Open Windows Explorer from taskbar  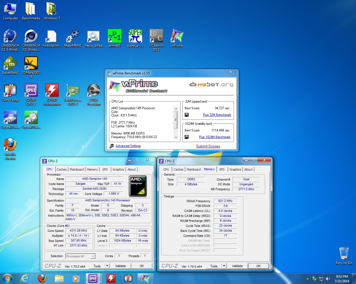[x=59, y=278]
